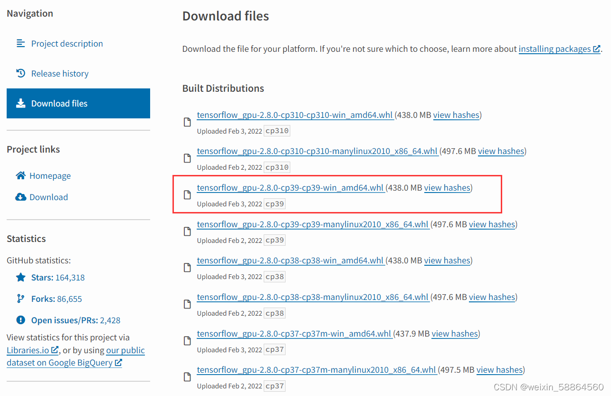Download tensorflow_gpu-2.8.0-cp37-cp37m-manylinux2010_x86_64.whl

point(316,370)
